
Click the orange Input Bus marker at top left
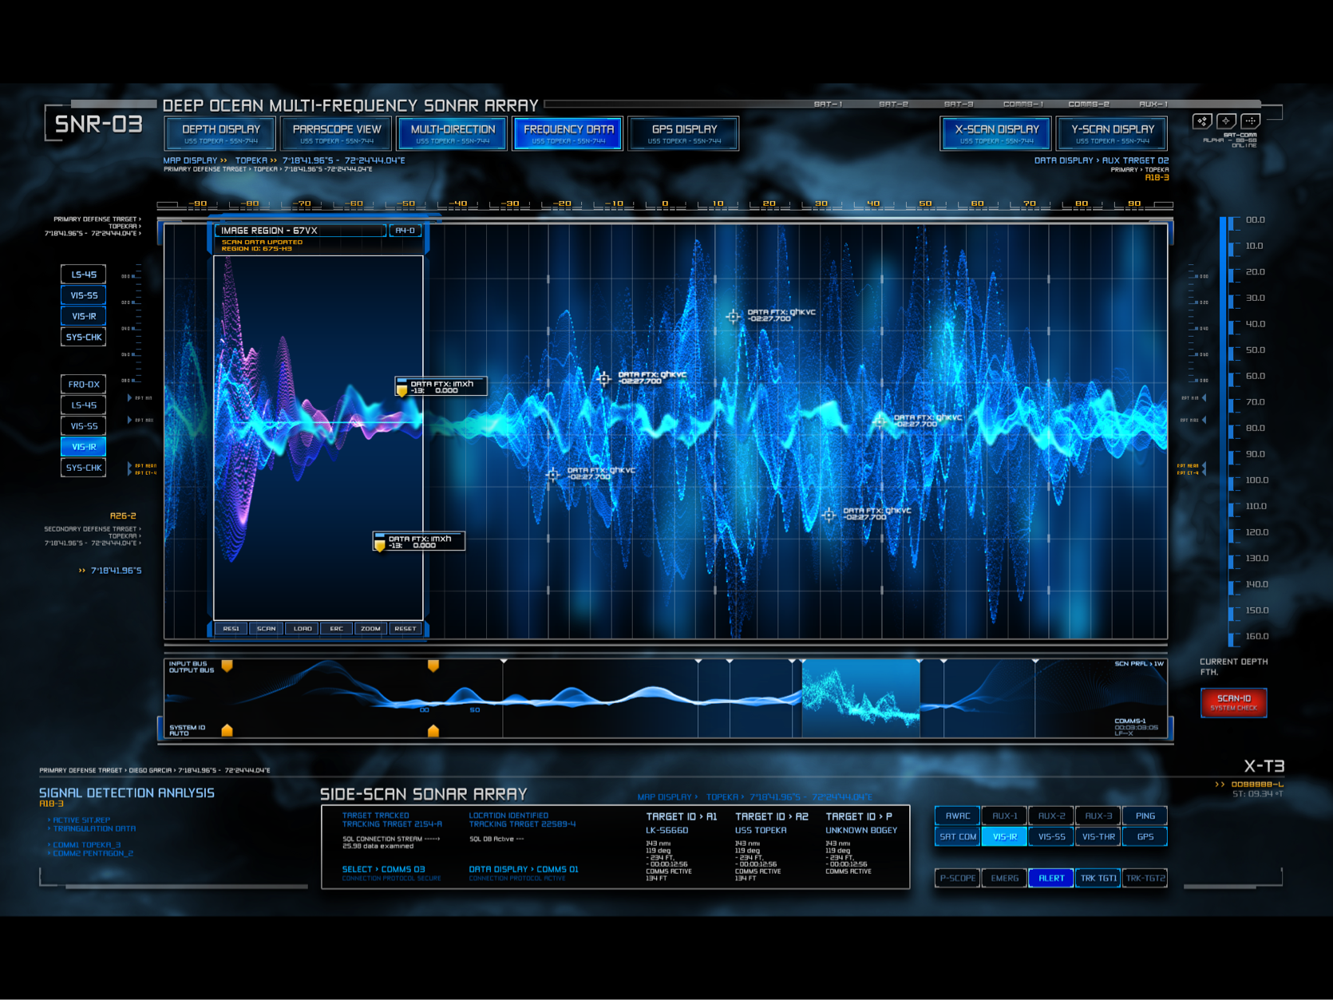(x=227, y=665)
